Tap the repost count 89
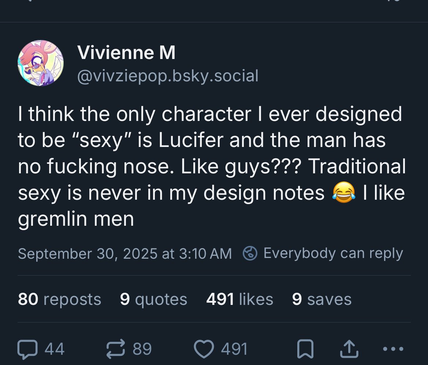428x365 pixels. (x=142, y=349)
